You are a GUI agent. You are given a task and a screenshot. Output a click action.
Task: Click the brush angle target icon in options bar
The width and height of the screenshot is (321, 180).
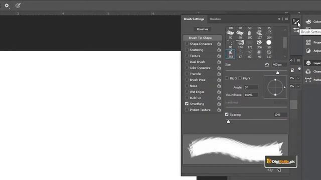18,5
